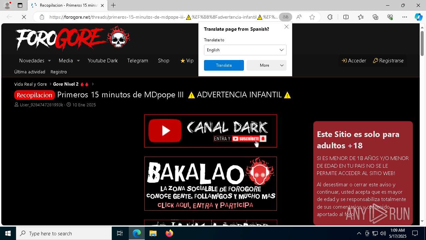Close the Recopilacion browser tab
This screenshot has width=426, height=240.
tap(102, 5)
